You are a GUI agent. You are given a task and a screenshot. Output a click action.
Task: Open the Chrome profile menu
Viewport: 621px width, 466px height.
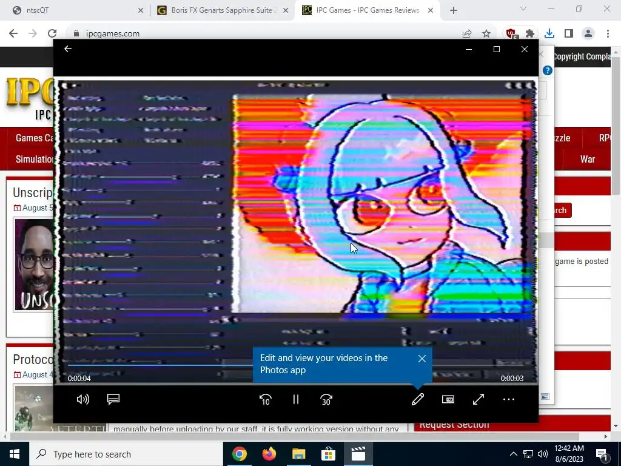(x=588, y=34)
